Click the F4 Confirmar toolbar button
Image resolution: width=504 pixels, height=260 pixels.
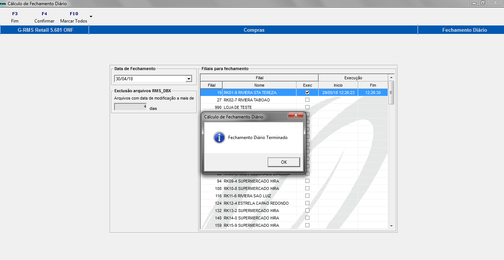coord(44,17)
